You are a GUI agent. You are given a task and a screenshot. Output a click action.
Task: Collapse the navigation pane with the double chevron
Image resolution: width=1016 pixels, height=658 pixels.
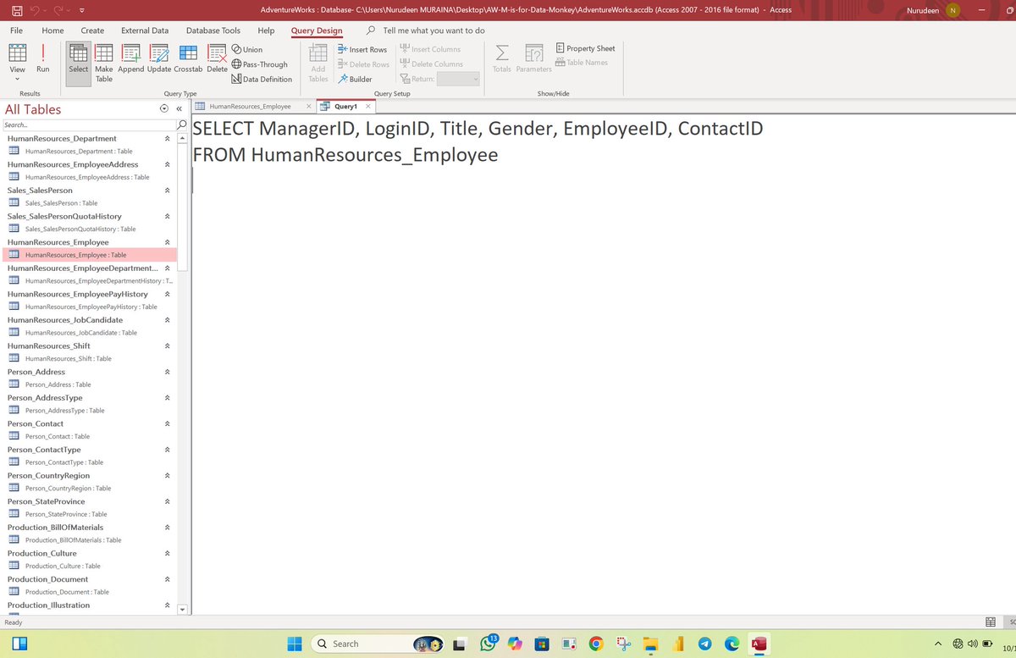[x=179, y=109]
